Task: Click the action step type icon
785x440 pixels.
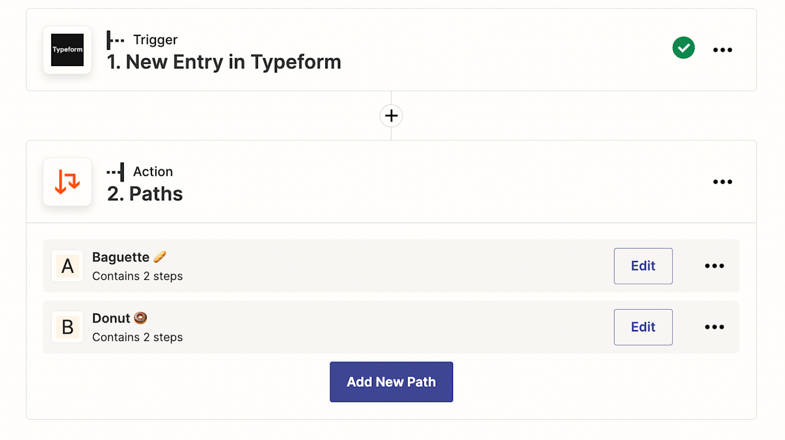Action: click(116, 172)
